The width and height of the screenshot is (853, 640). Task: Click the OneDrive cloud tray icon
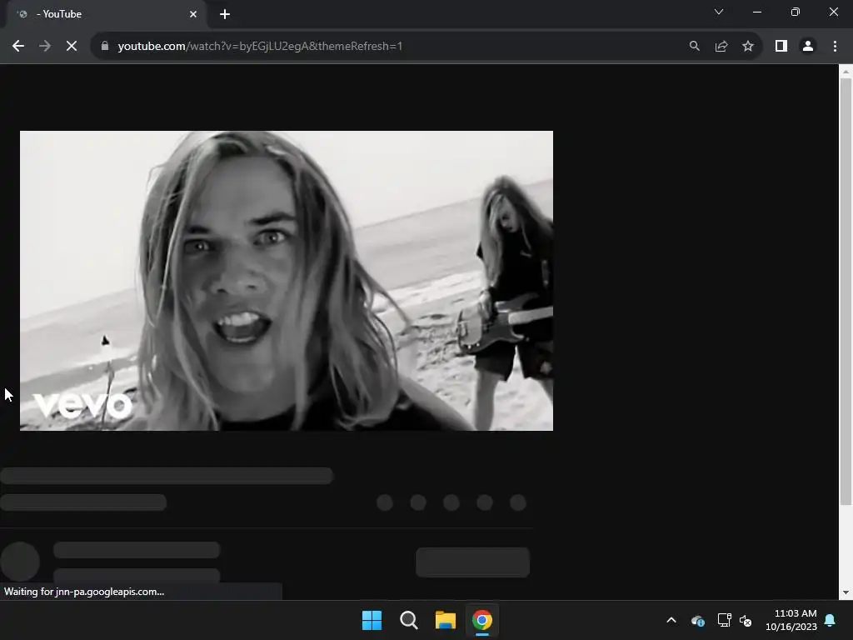coord(698,620)
